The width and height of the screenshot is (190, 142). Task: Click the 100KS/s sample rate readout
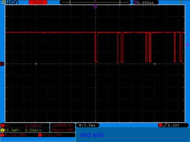(x=62, y=125)
